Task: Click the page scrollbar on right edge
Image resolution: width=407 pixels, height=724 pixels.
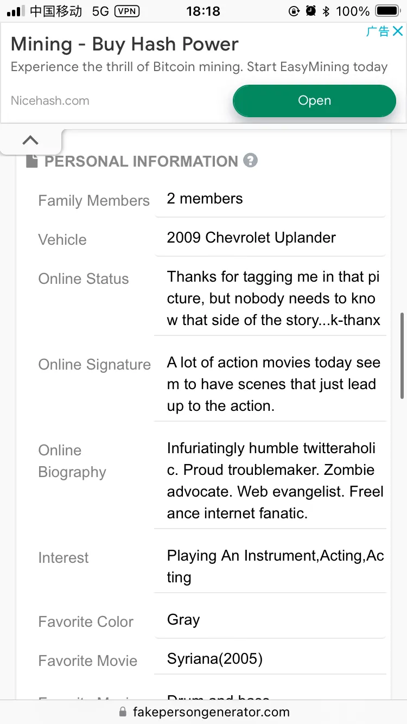Action: pyautogui.click(x=402, y=355)
